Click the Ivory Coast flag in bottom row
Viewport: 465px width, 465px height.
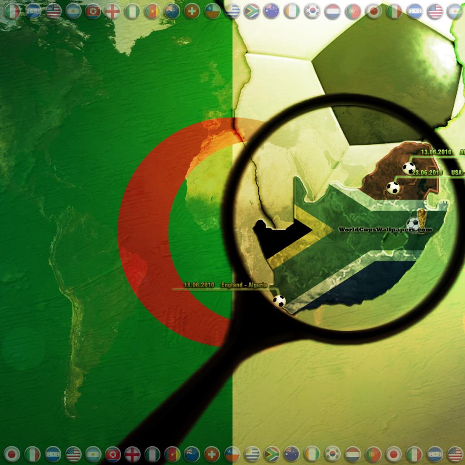312,453
